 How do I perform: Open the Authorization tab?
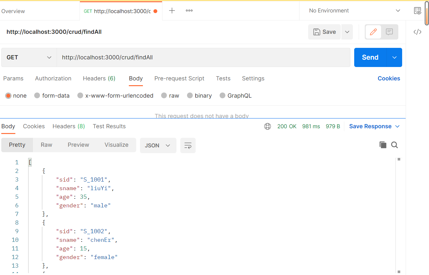point(53,78)
